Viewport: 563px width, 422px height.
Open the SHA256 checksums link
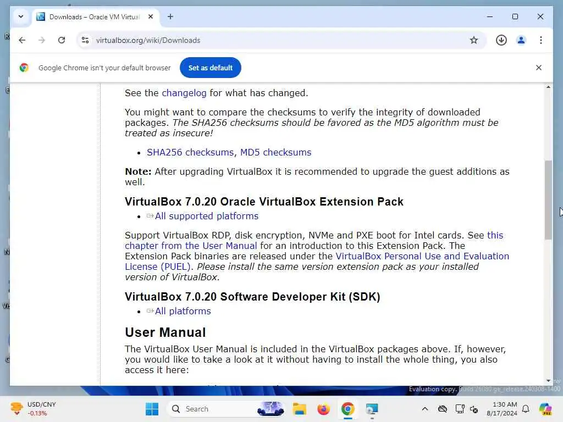point(190,152)
